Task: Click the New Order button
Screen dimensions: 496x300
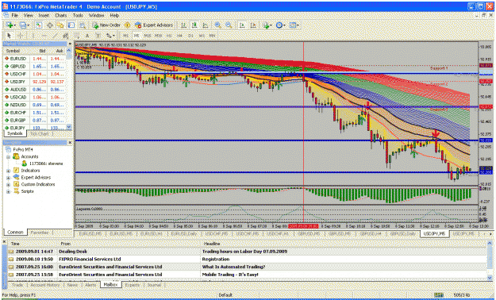Action: tap(106, 25)
